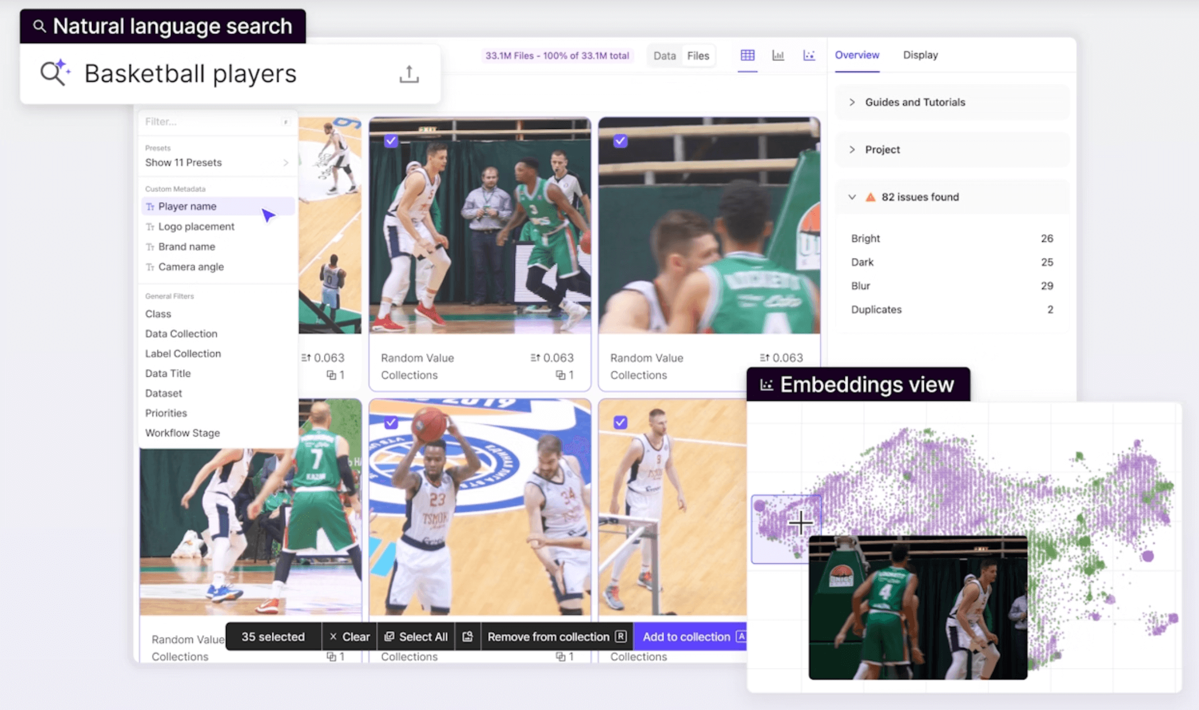Uncheck the checkbox on the player 23 image
1199x710 pixels.
click(x=391, y=423)
